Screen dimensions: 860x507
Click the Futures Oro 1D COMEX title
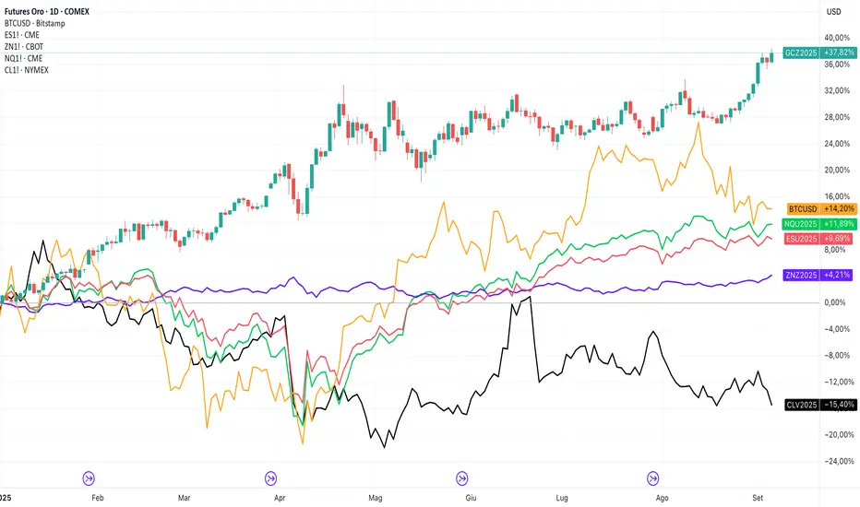(54, 9)
